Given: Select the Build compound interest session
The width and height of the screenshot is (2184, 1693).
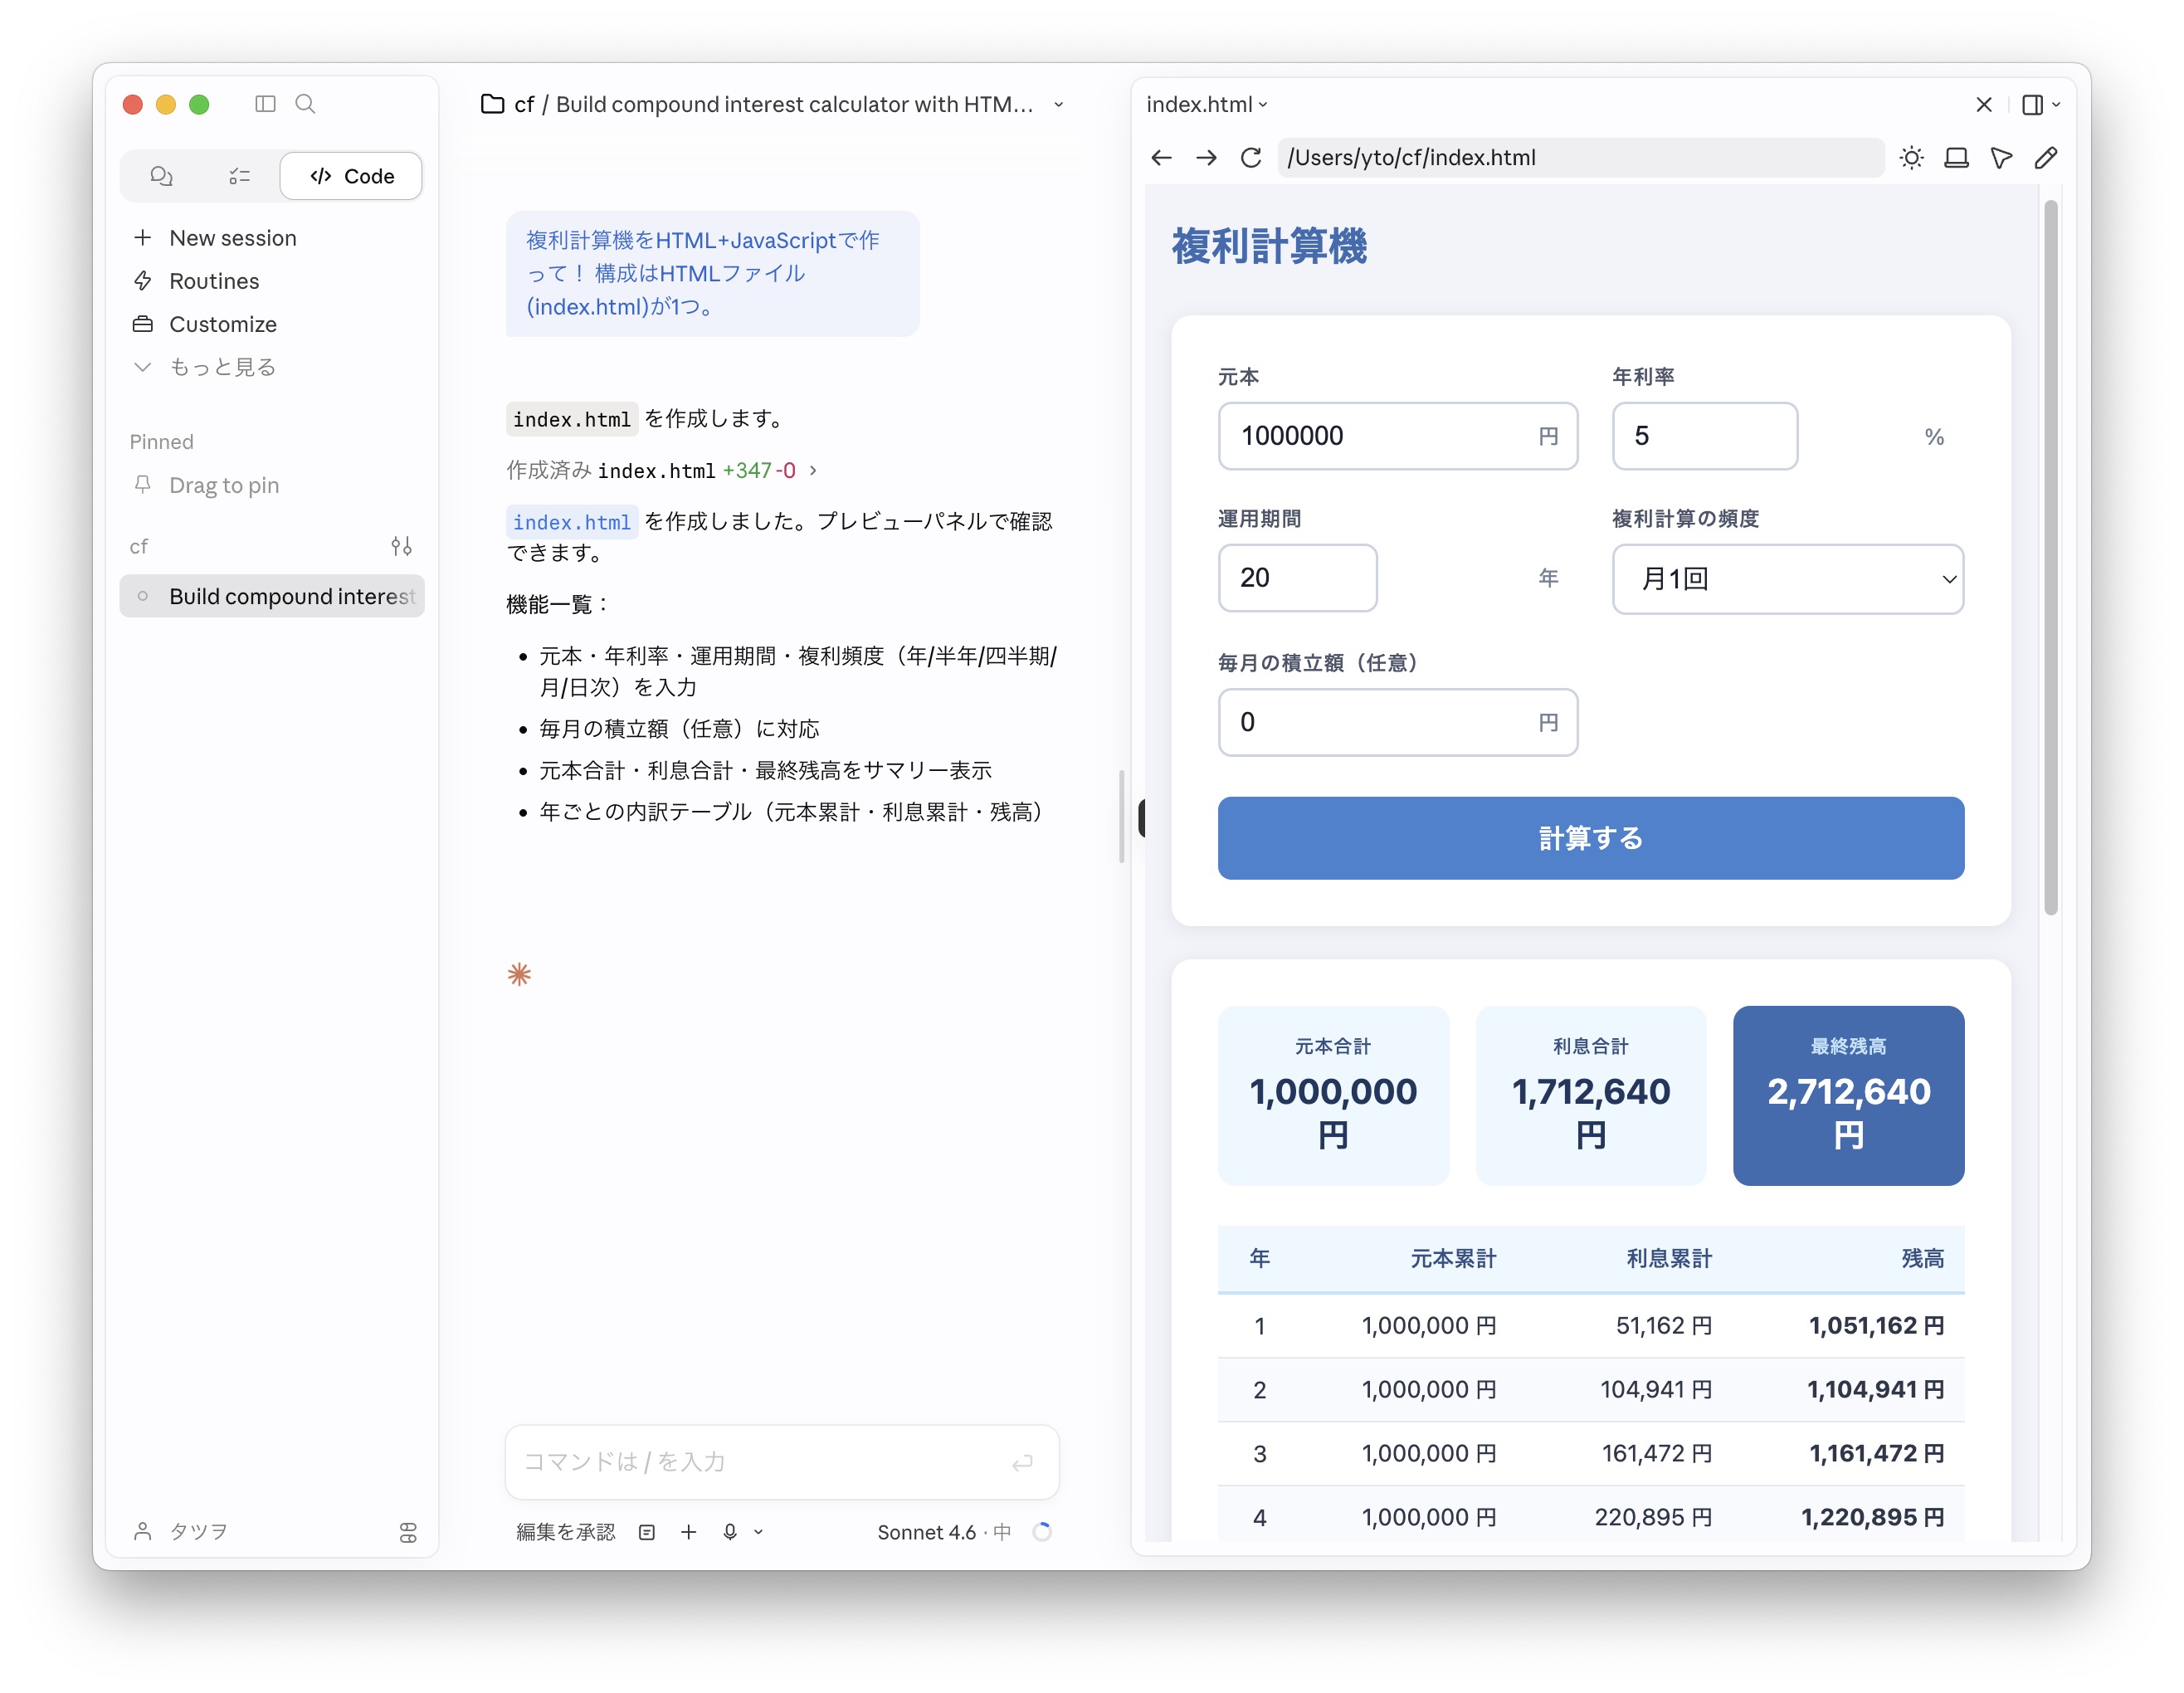Looking at the screenshot, I should 272,596.
